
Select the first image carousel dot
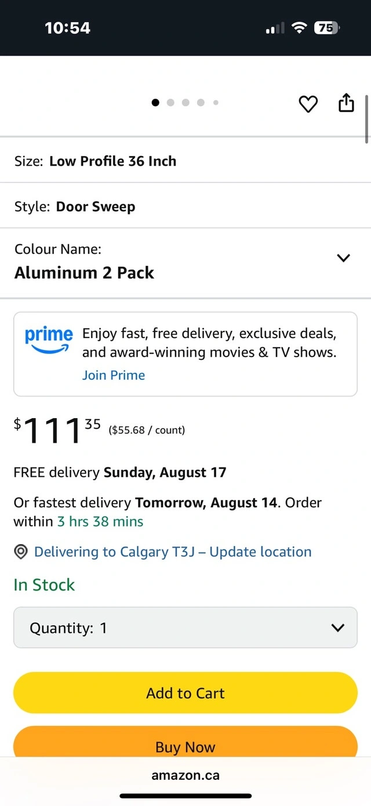tap(155, 103)
